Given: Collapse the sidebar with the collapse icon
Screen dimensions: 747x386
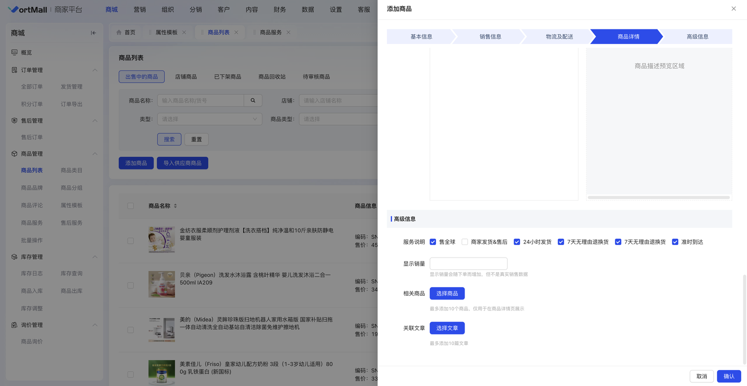Looking at the screenshot, I should click(93, 33).
